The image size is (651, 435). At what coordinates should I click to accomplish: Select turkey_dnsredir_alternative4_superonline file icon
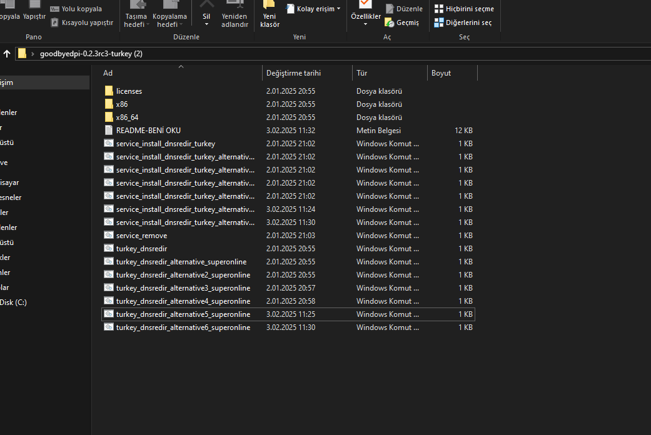109,301
